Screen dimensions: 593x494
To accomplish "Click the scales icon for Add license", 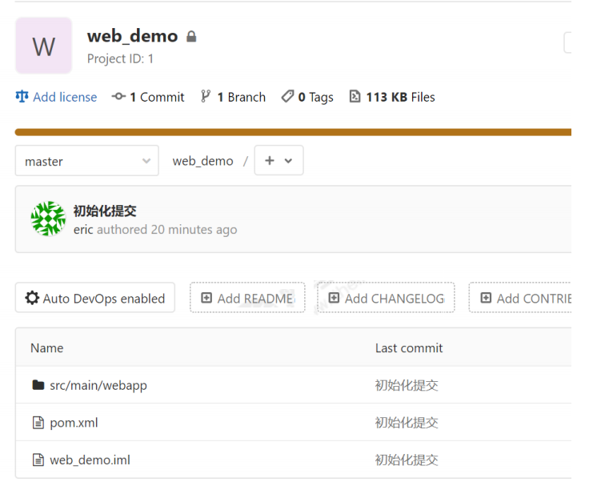I will click(x=22, y=96).
